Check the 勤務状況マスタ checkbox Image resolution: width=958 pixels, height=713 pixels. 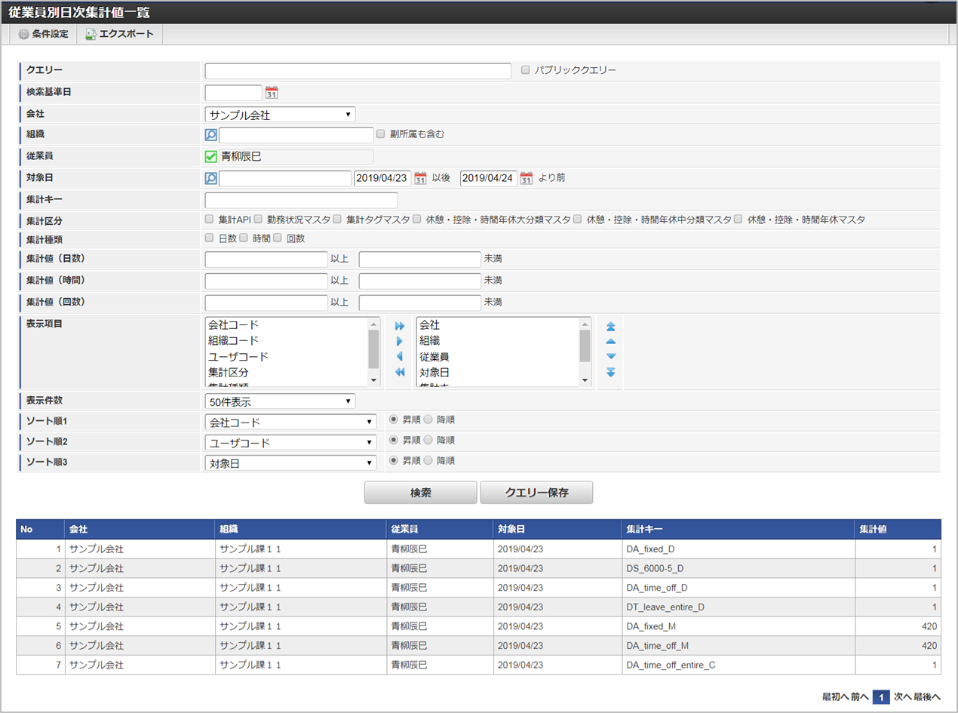tap(258, 220)
